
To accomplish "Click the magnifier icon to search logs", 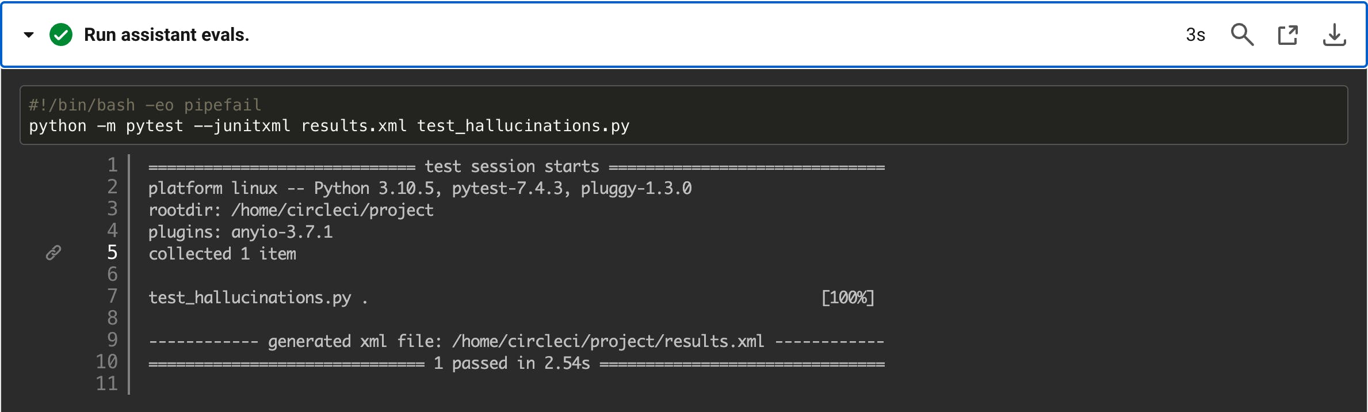I will pos(1243,35).
